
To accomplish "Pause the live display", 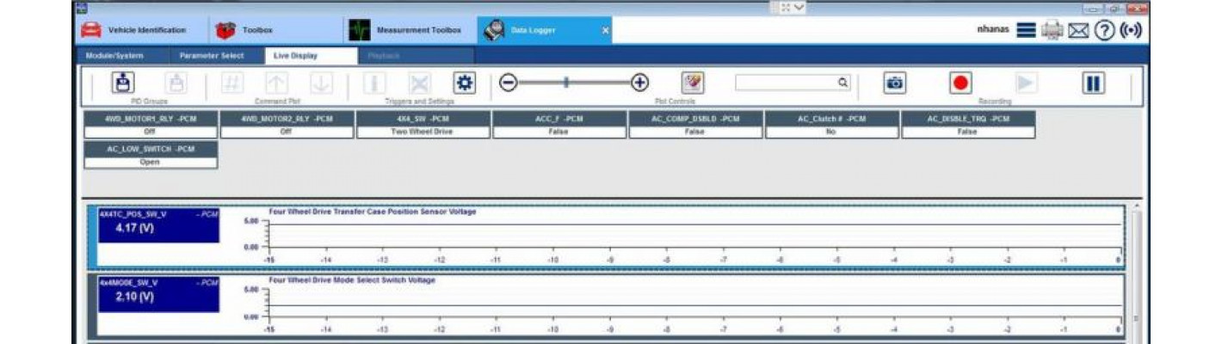I will (1093, 83).
